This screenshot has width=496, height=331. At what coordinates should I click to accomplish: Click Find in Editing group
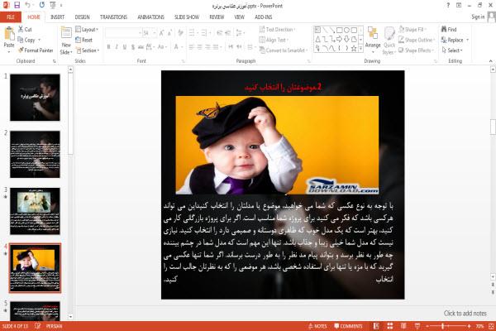449,30
